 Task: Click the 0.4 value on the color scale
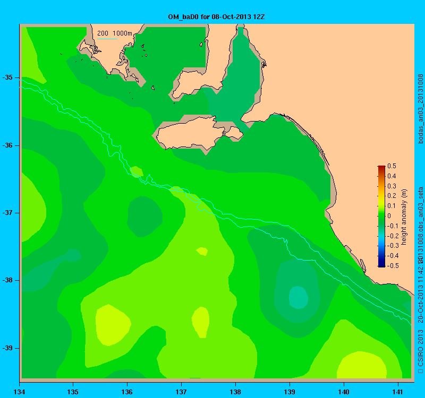(x=392, y=176)
